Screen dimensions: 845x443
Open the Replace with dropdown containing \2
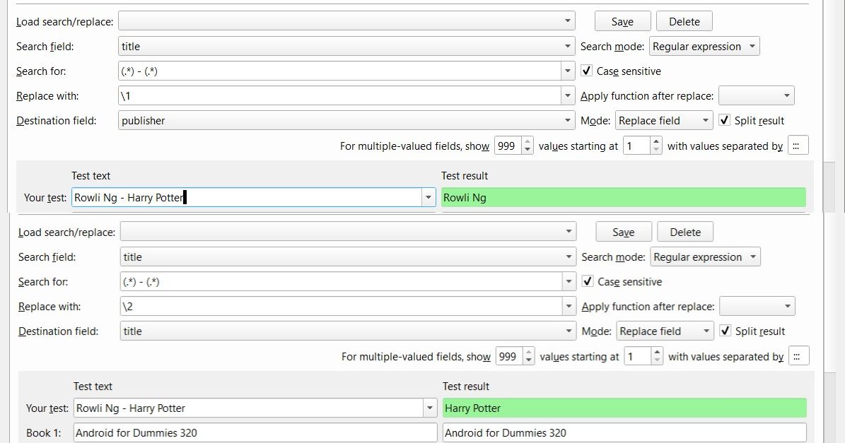[x=569, y=307]
